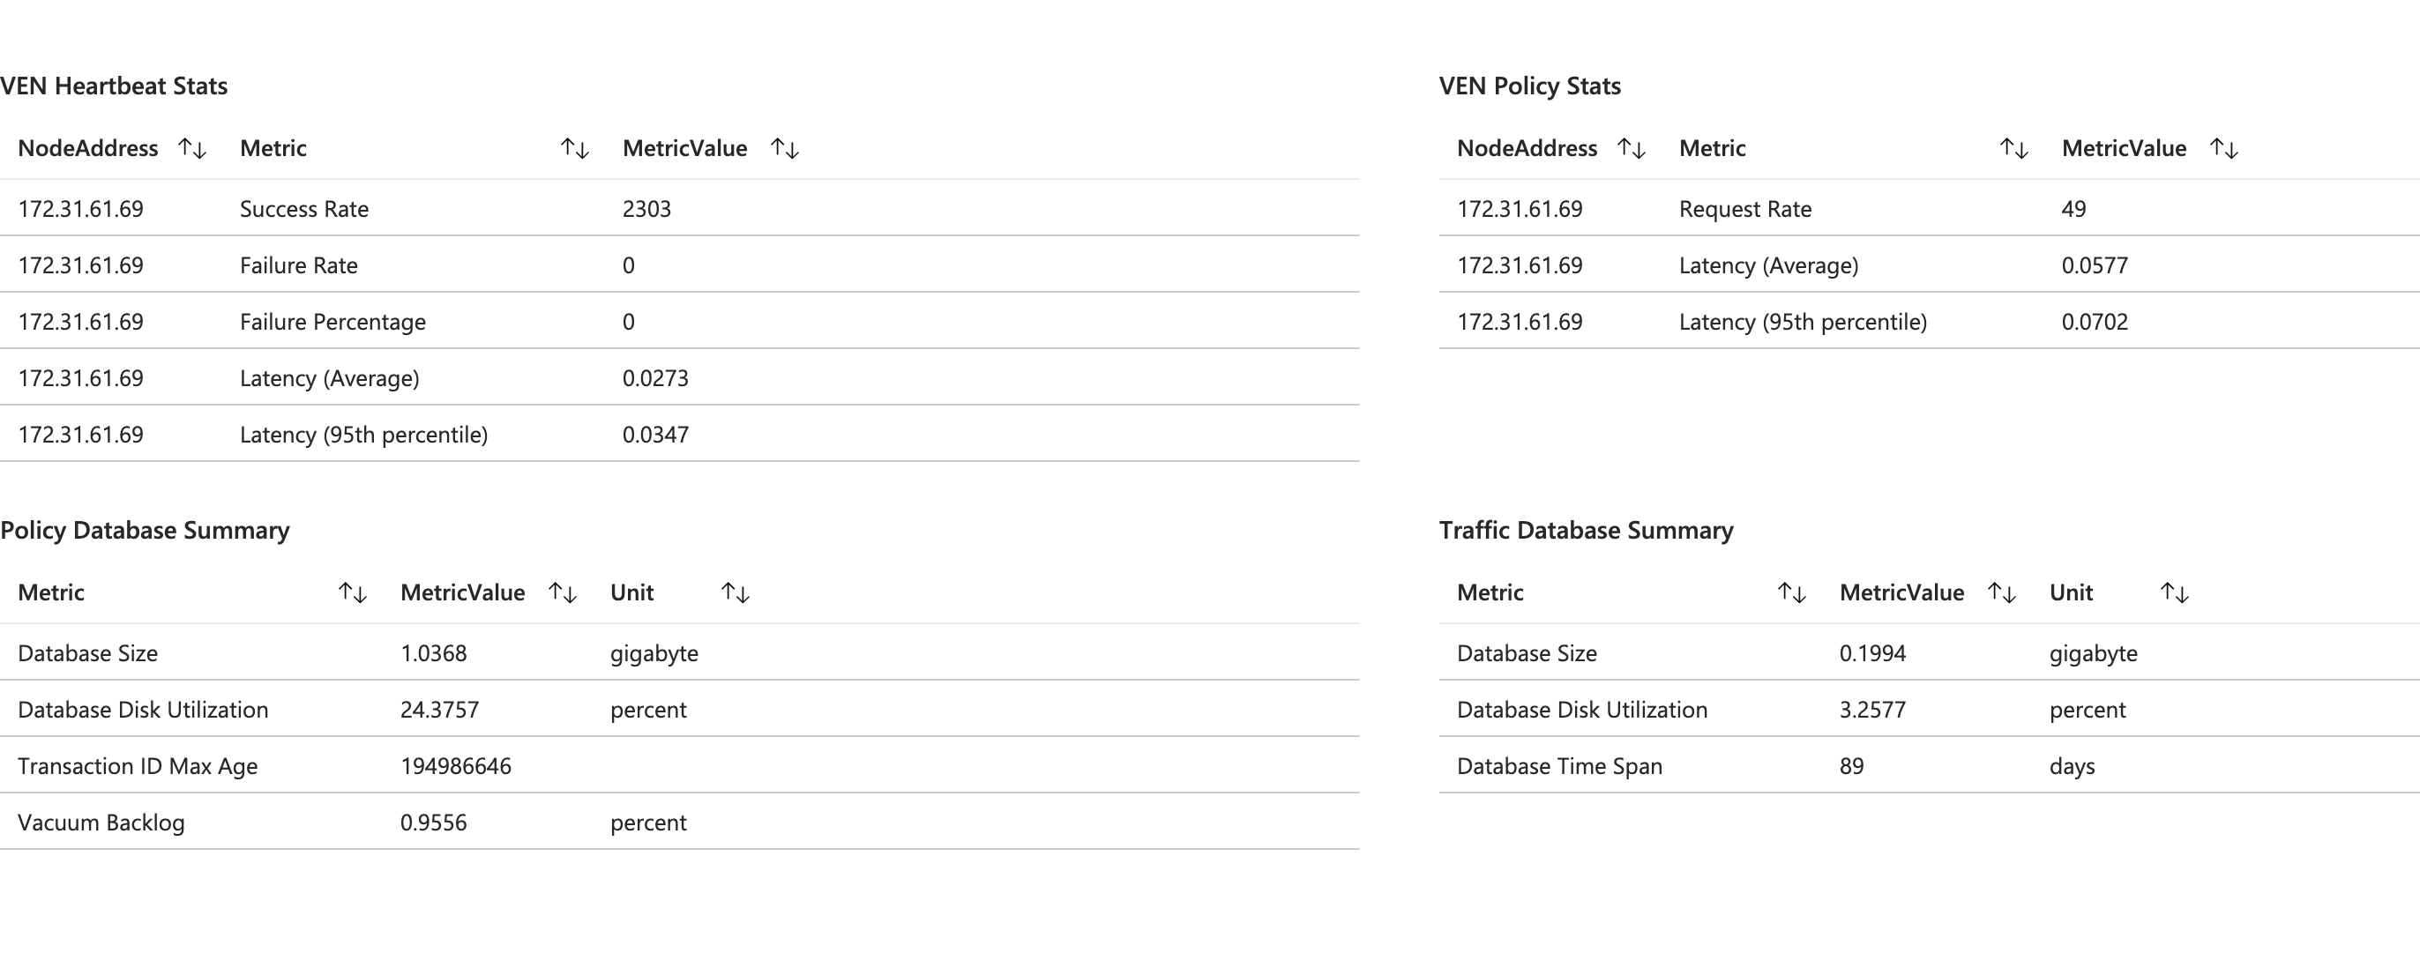Click Policy Database Size metric
Image resolution: width=2420 pixels, height=968 pixels.
click(87, 653)
